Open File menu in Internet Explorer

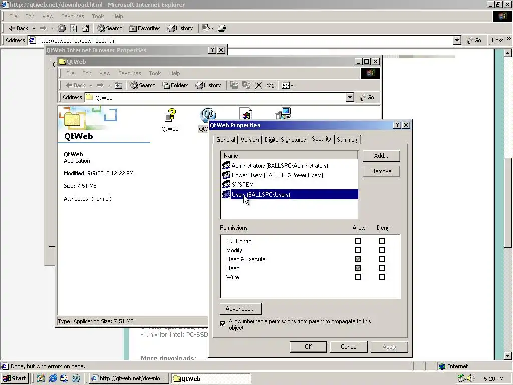tap(13, 16)
